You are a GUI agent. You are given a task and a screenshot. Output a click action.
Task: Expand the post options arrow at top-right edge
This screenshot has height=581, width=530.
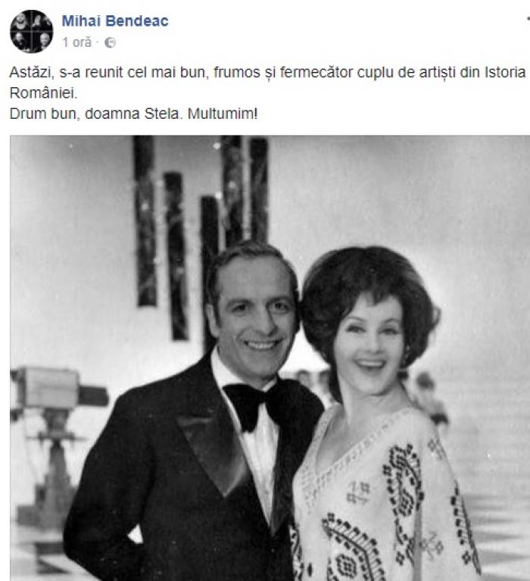pyautogui.click(x=528, y=19)
